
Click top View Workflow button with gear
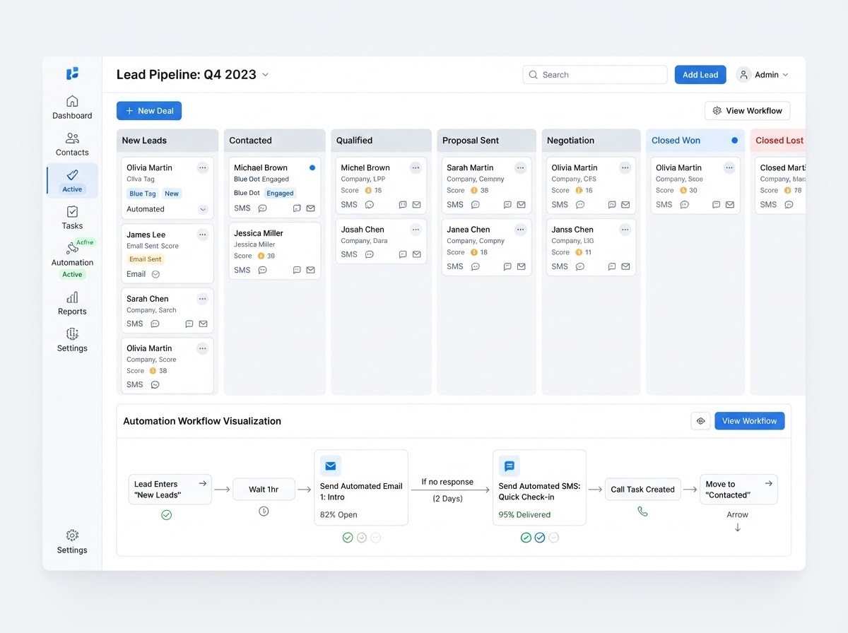pyautogui.click(x=748, y=111)
